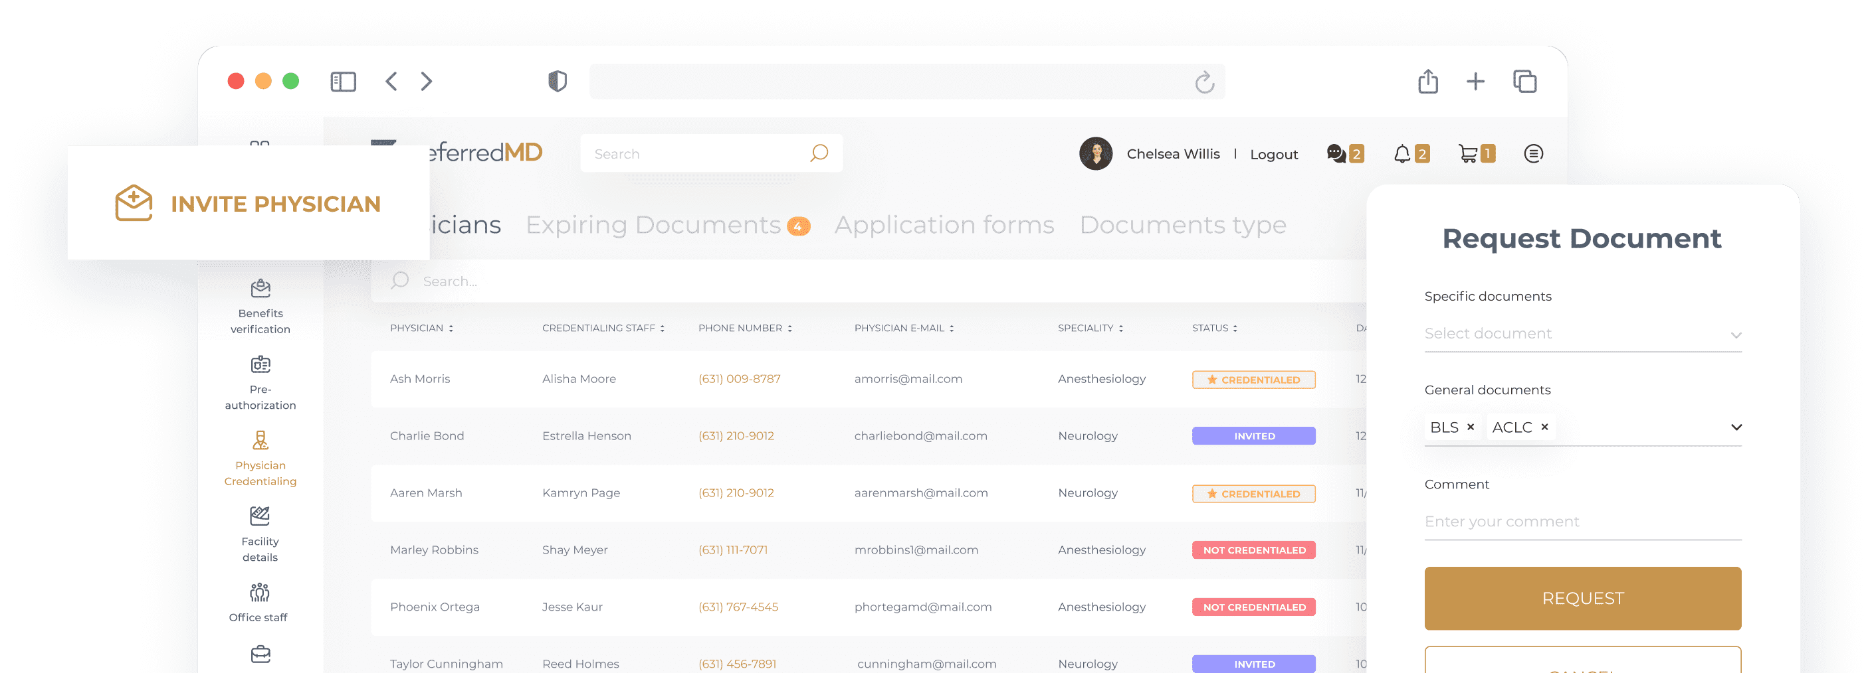Open Office staff sidebar section
Image resolution: width=1868 pixels, height=673 pixels.
click(259, 602)
